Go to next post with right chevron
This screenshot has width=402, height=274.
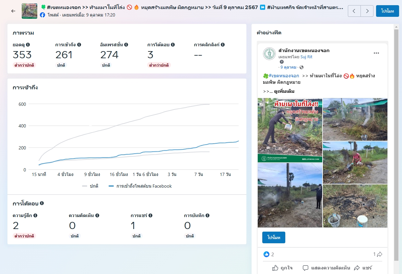coord(367,11)
